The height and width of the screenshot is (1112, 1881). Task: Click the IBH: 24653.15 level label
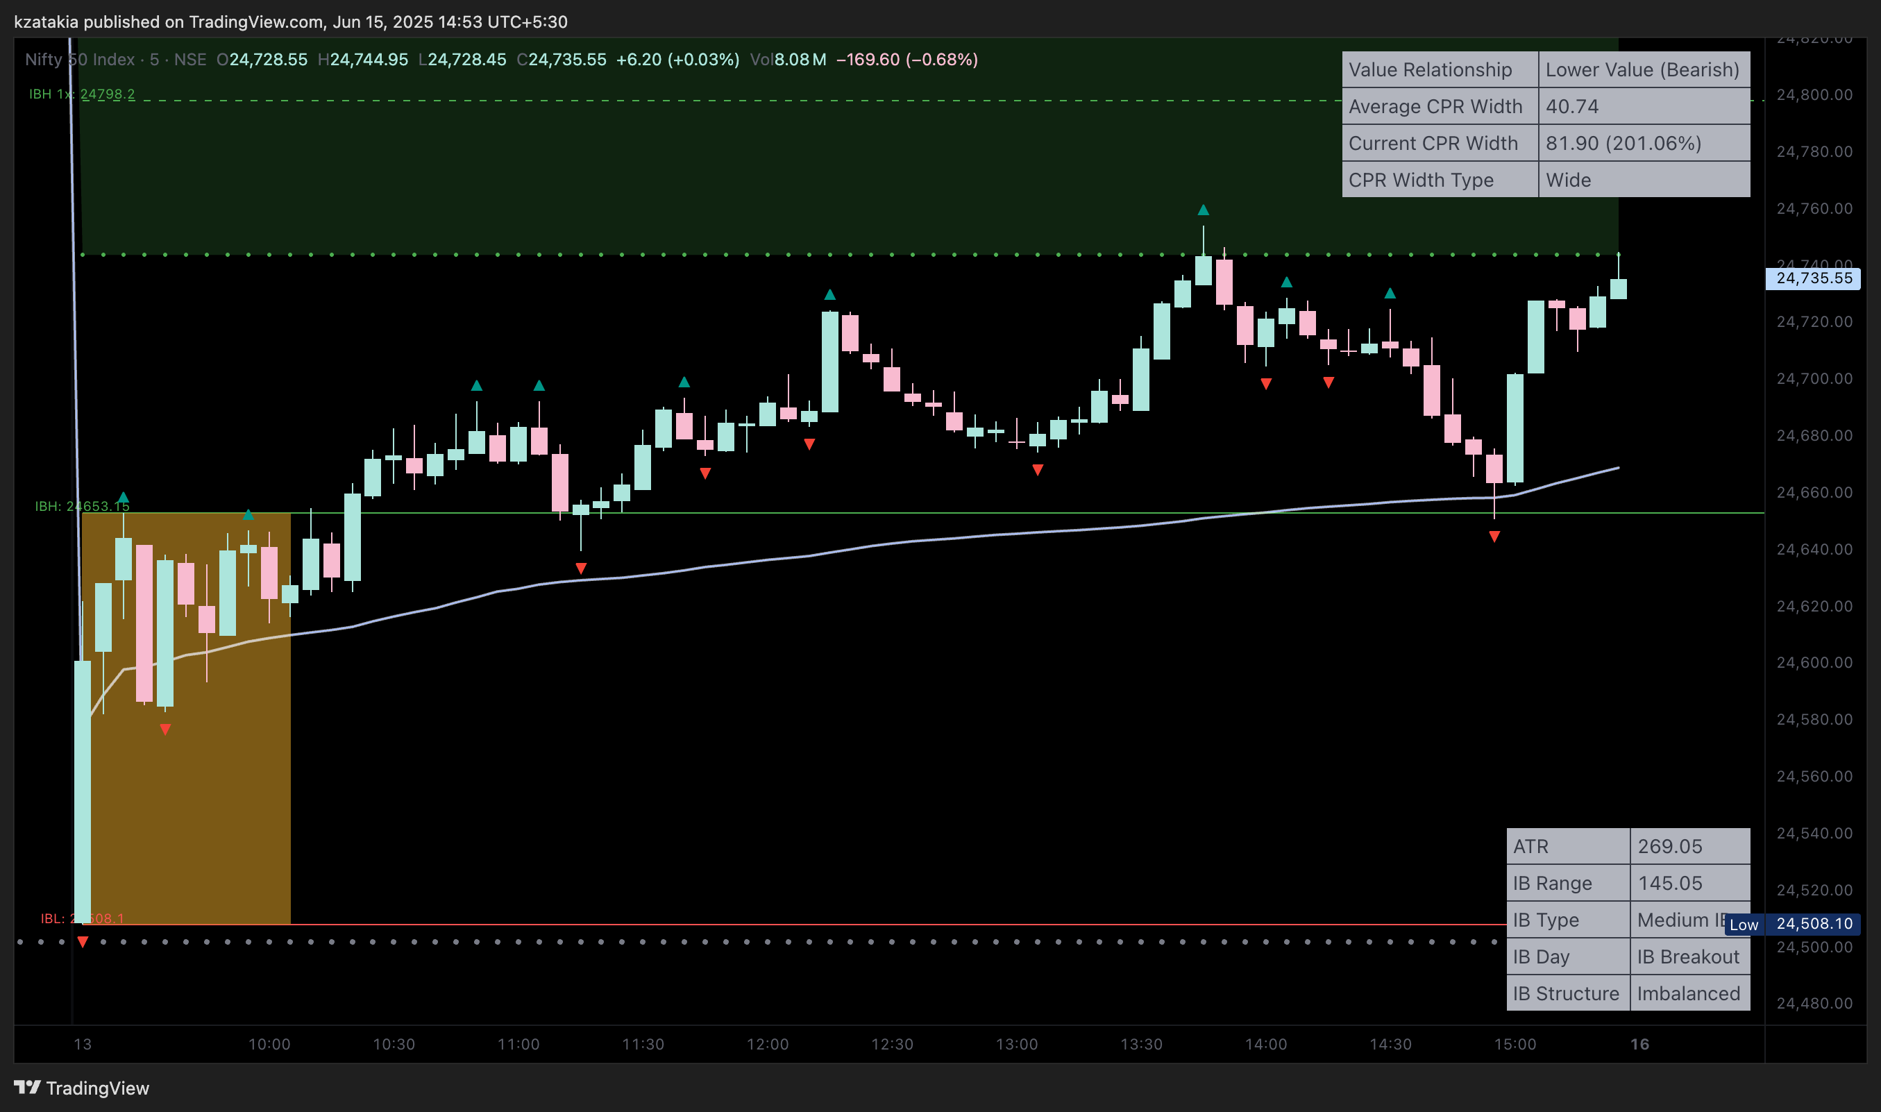(82, 506)
